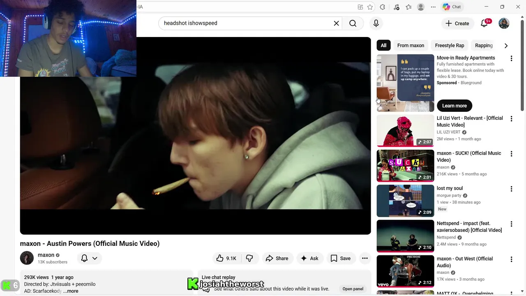The image size is (526, 296).
Task: Open the browser Favorites list icon
Action: (x=408, y=7)
